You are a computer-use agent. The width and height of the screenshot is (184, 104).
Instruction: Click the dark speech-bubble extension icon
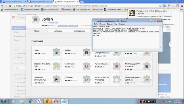tap(169, 6)
